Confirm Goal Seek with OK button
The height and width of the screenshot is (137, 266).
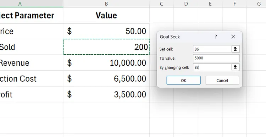tap(184, 80)
